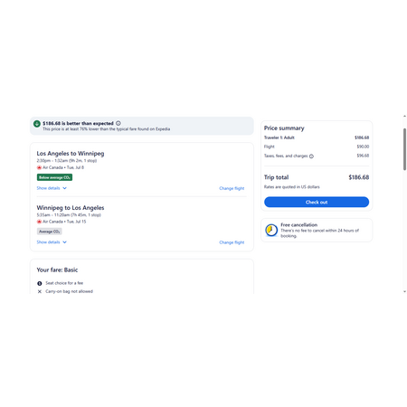
Task: Click the Air Canada logo on Los Angeles flight
Action: pyautogui.click(x=39, y=167)
